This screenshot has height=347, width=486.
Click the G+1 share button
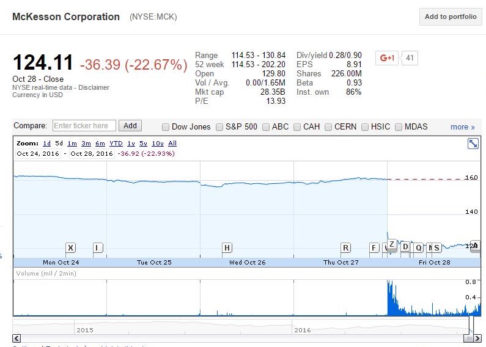pyautogui.click(x=387, y=58)
